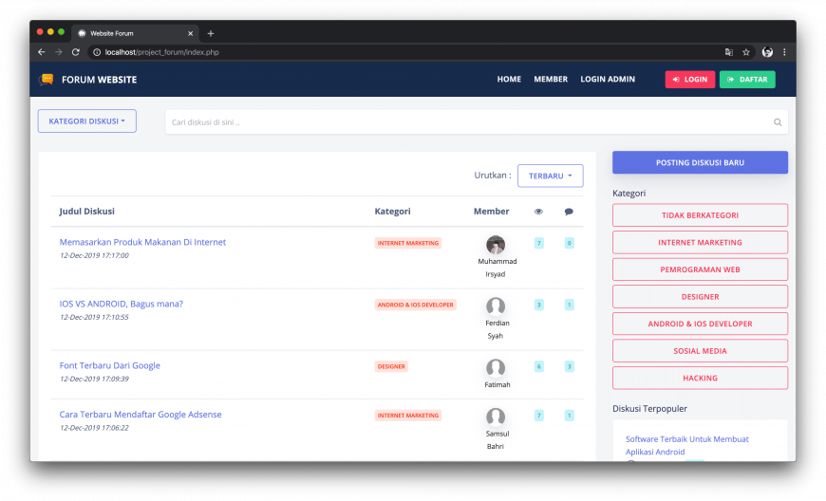Click the forum chat bubble logo icon
The image size is (826, 501).
pyautogui.click(x=47, y=80)
